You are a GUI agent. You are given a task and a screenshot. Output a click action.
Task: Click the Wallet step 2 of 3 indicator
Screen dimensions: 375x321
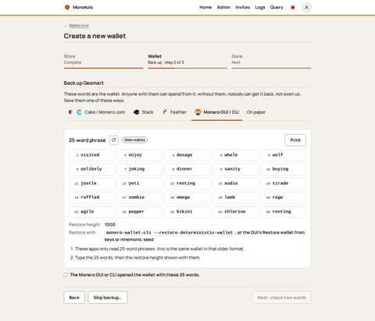coord(187,61)
